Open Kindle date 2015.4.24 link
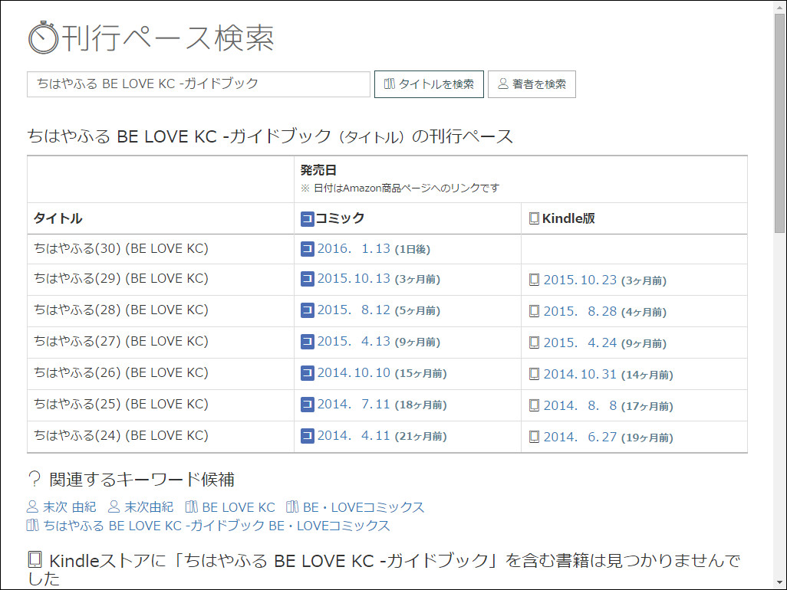This screenshot has width=787, height=590. coord(580,343)
